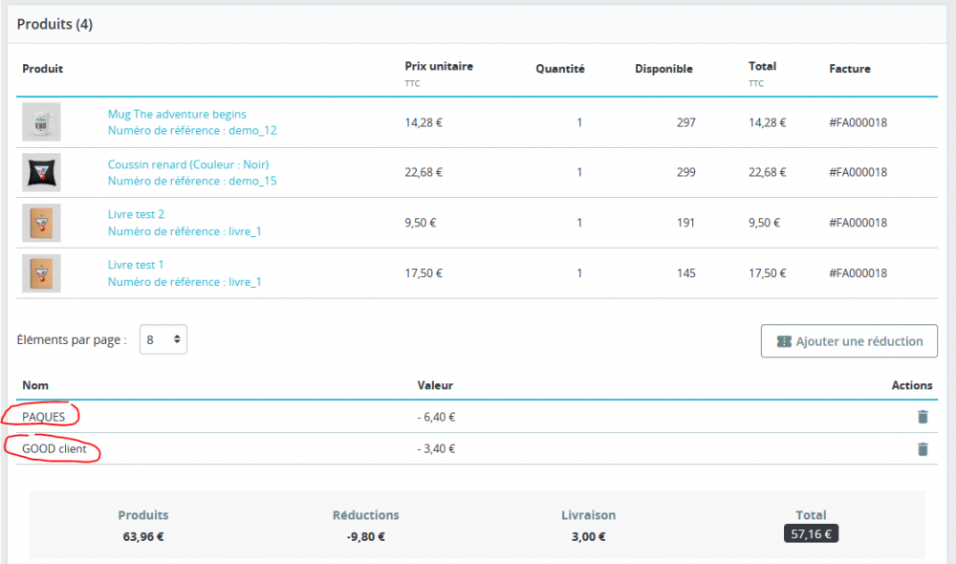The height and width of the screenshot is (564, 956).
Task: Click the Facture column header
Action: (849, 69)
